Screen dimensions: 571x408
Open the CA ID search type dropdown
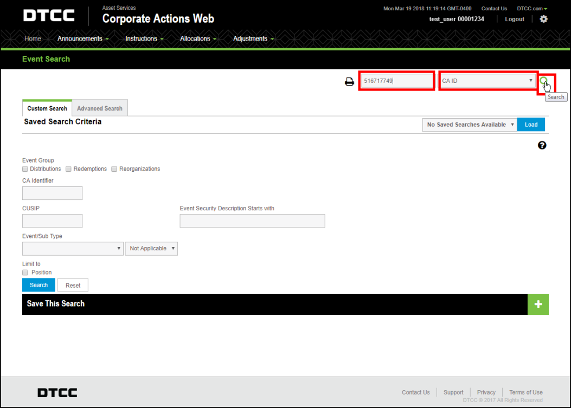tap(487, 81)
